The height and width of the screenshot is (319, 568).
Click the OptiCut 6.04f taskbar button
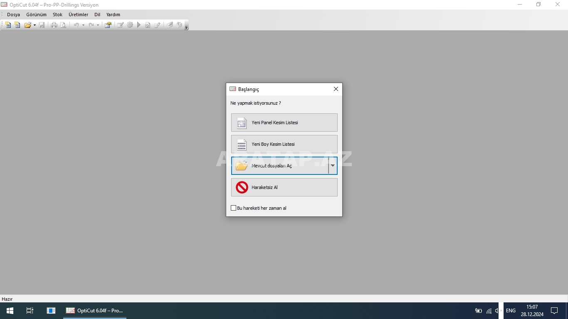(x=95, y=311)
